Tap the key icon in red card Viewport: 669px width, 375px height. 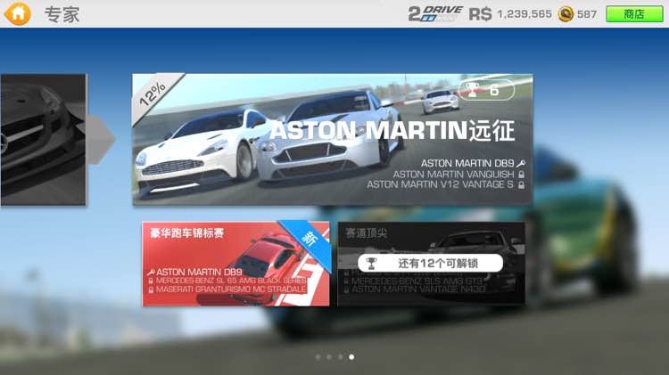tap(151, 273)
